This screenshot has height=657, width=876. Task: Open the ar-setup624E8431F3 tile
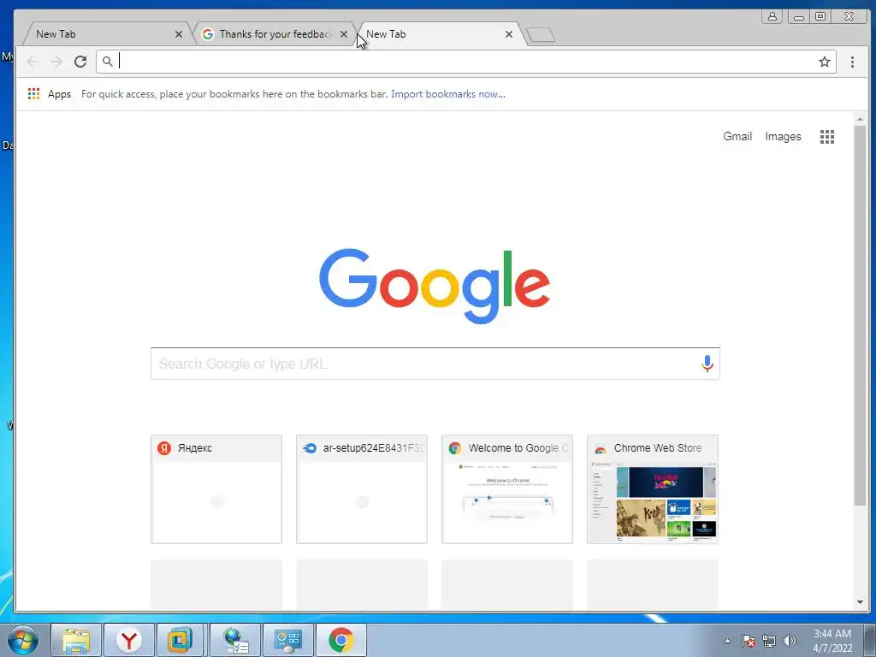click(362, 488)
